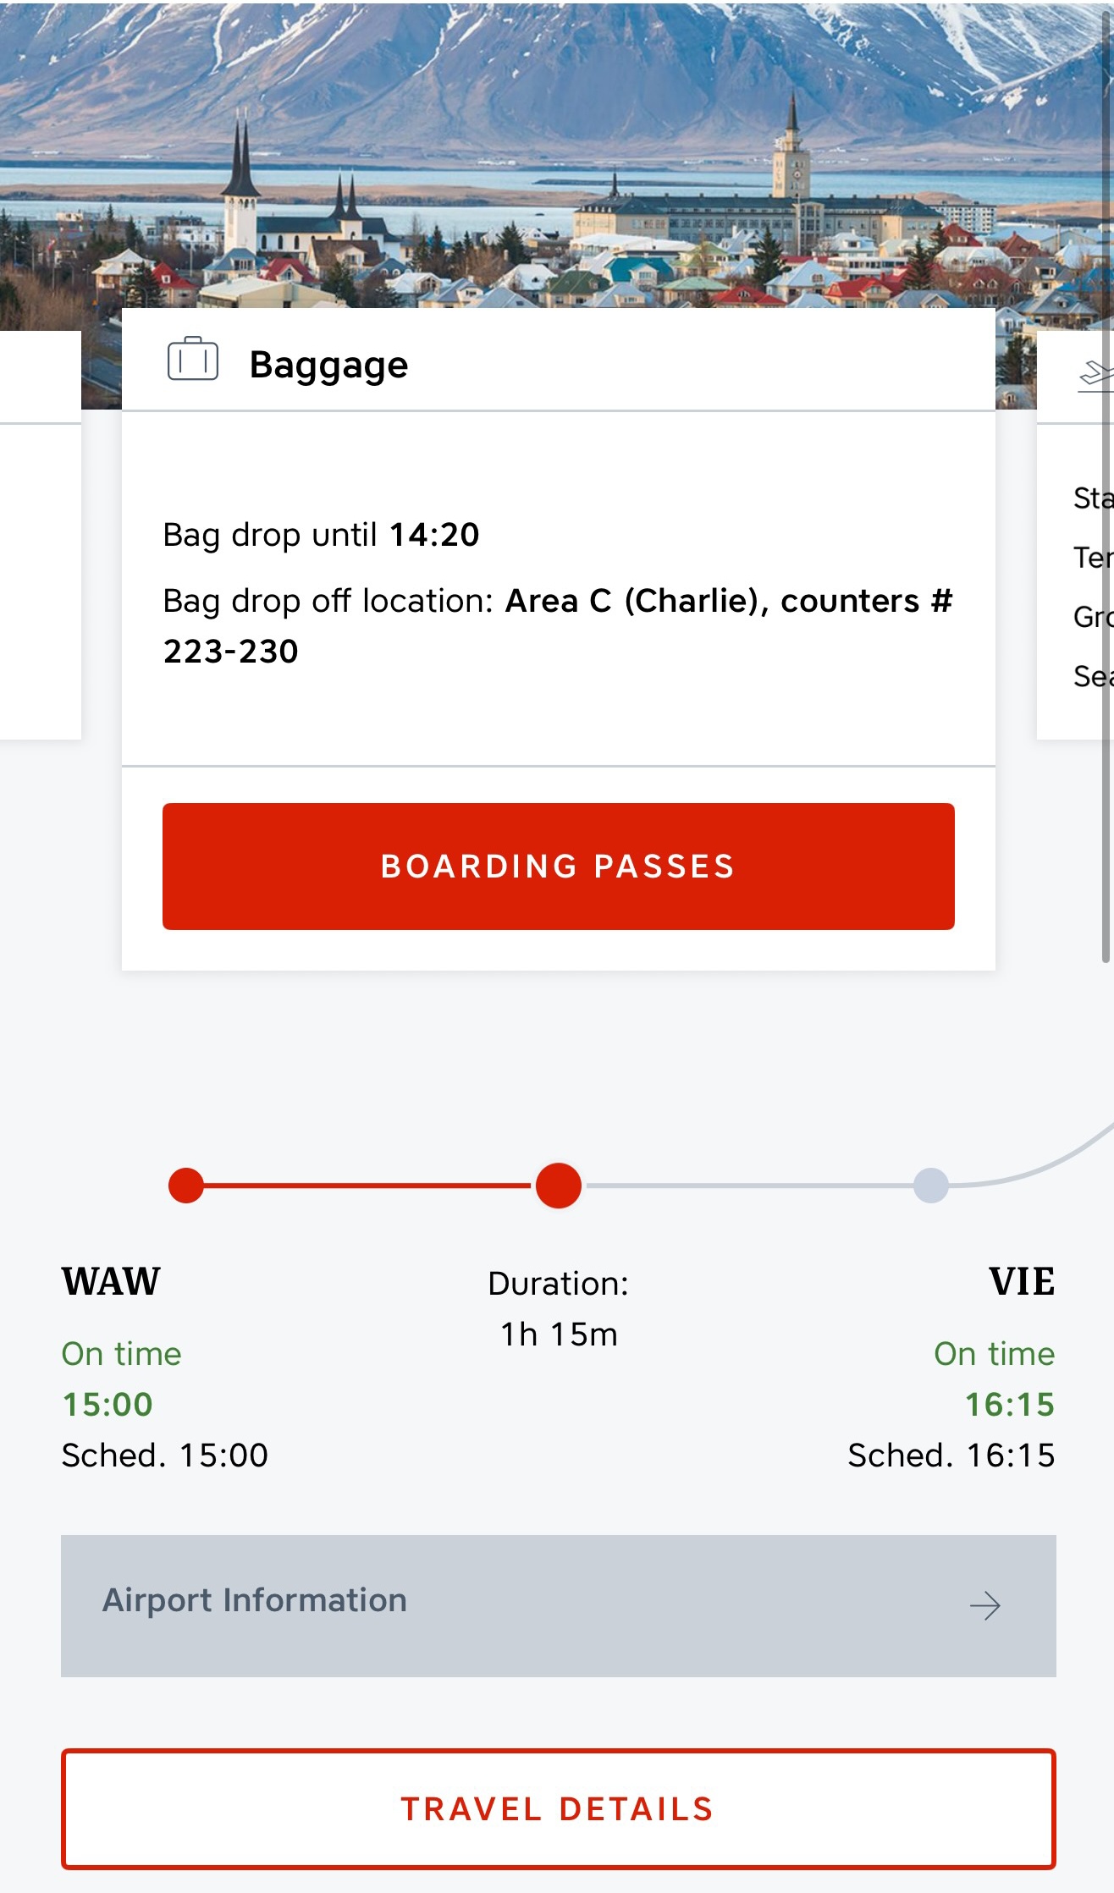1114x1893 pixels.
Task: Open Boarding Passes
Action: coord(559,867)
